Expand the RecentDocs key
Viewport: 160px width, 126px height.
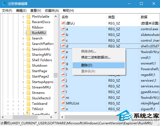[x=23, y=22]
